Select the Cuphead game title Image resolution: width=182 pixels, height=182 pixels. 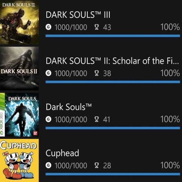(62, 153)
